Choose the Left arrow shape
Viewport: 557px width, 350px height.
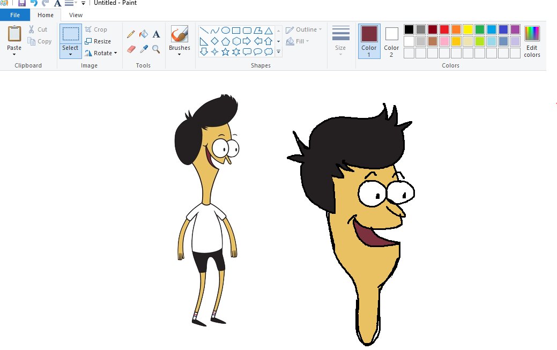click(x=258, y=41)
